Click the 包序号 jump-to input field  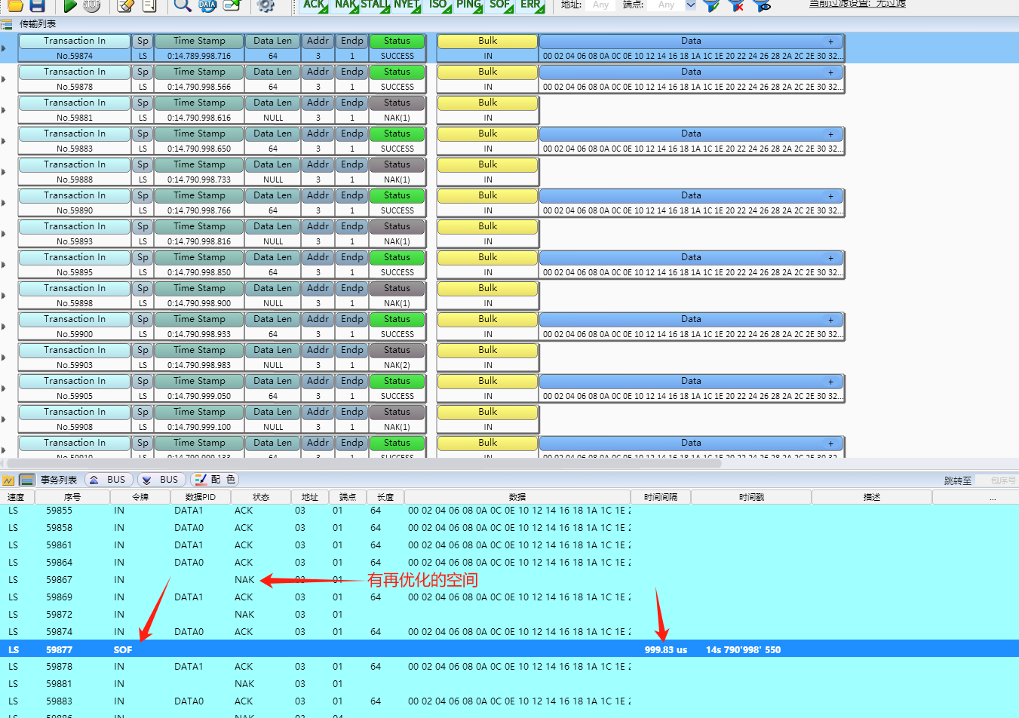[x=996, y=480]
